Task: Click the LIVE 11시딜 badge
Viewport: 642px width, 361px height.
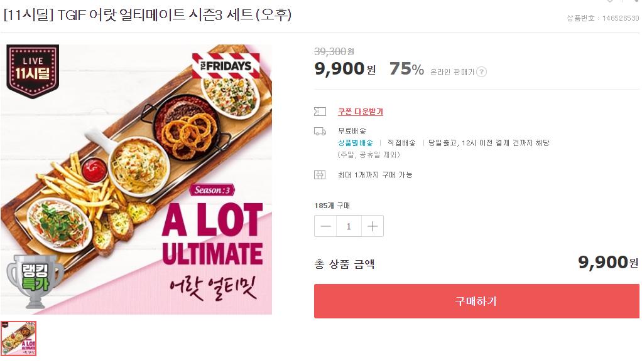Action: tap(33, 72)
